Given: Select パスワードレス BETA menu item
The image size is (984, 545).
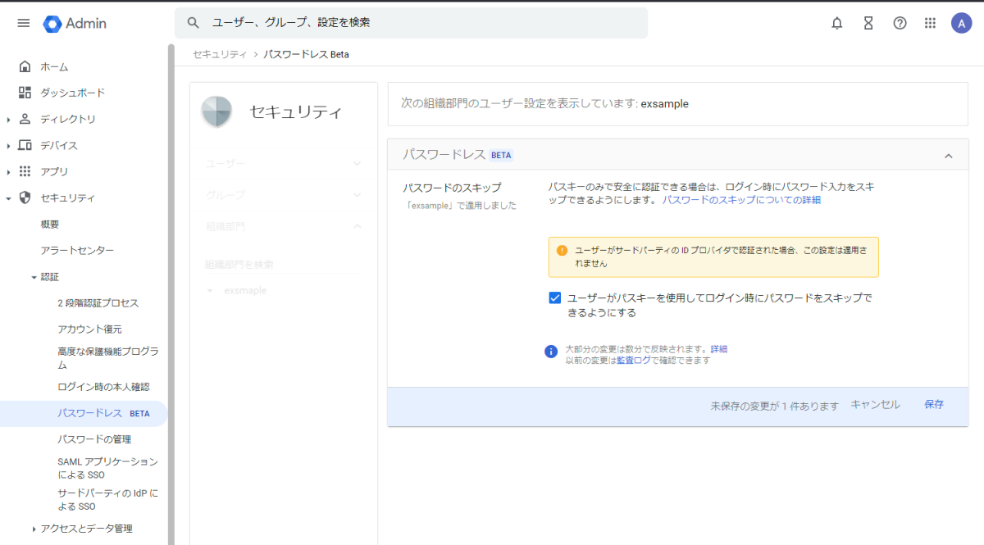Looking at the screenshot, I should (x=84, y=413).
